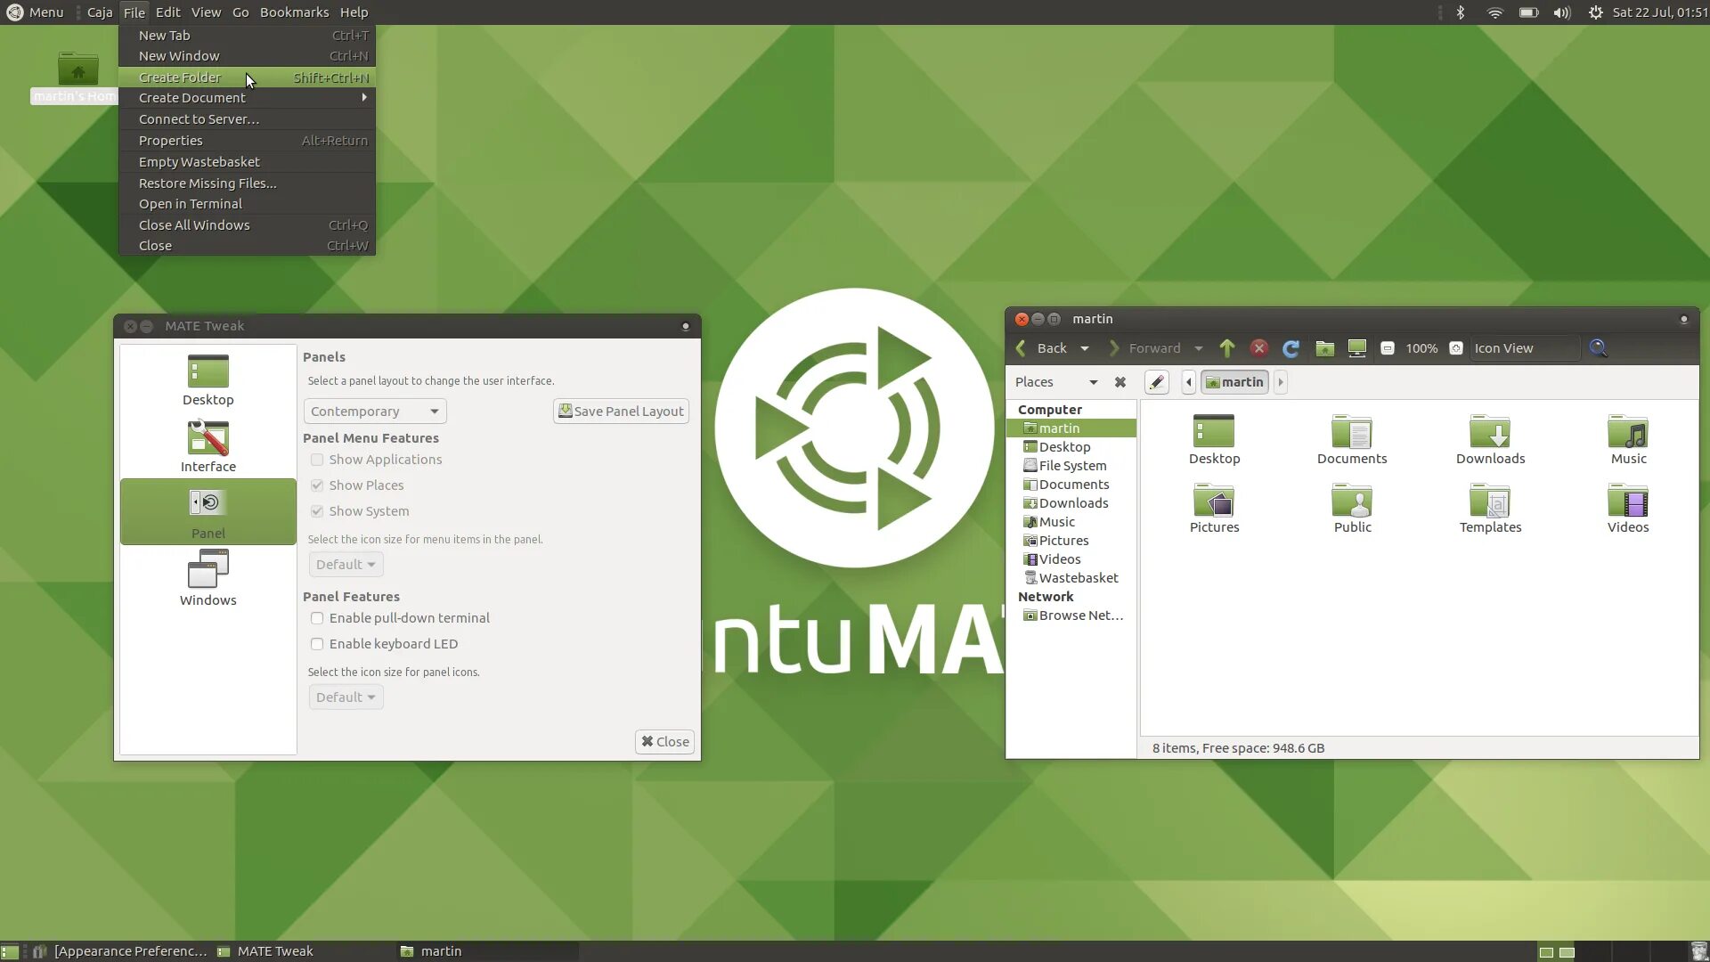
Task: Open the Contemporary panel layout dropdown
Action: [x=374, y=412]
